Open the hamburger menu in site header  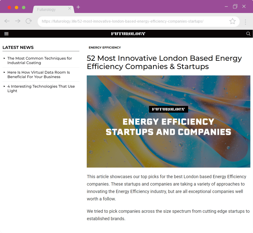tap(6, 34)
